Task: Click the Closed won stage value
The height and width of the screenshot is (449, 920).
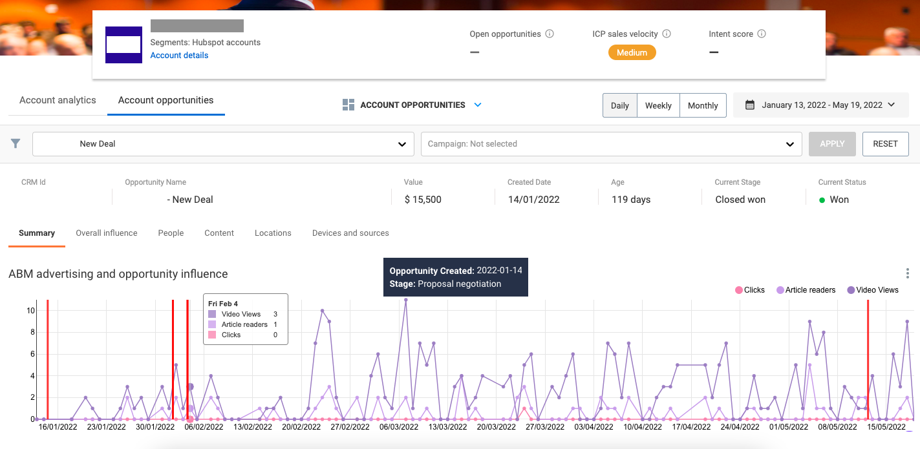Action: (x=740, y=200)
